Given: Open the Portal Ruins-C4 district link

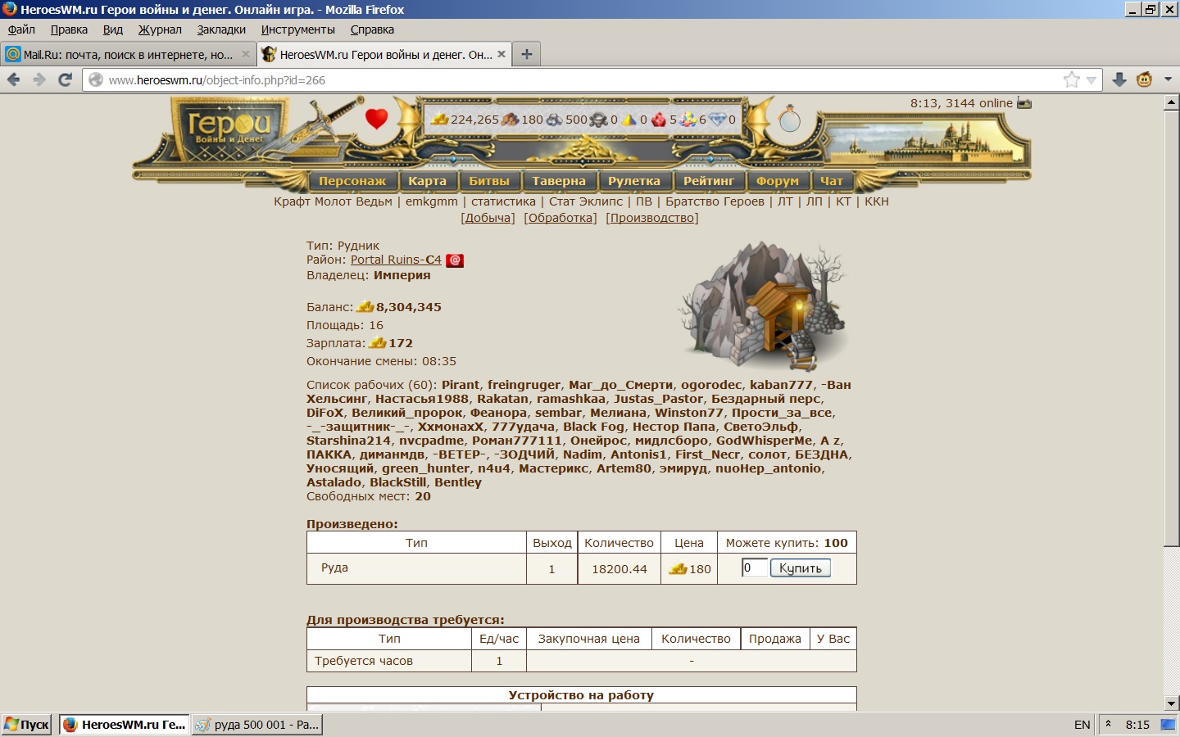Looking at the screenshot, I should [396, 260].
